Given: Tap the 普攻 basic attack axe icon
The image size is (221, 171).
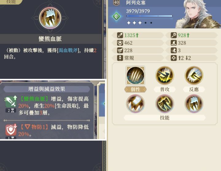Looking at the screenshot, I should tap(165, 76).
